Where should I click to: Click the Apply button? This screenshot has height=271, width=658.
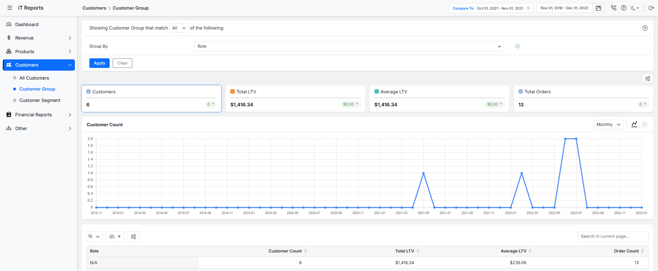[x=99, y=63]
